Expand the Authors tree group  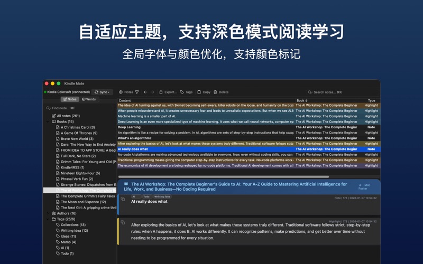[48, 213]
